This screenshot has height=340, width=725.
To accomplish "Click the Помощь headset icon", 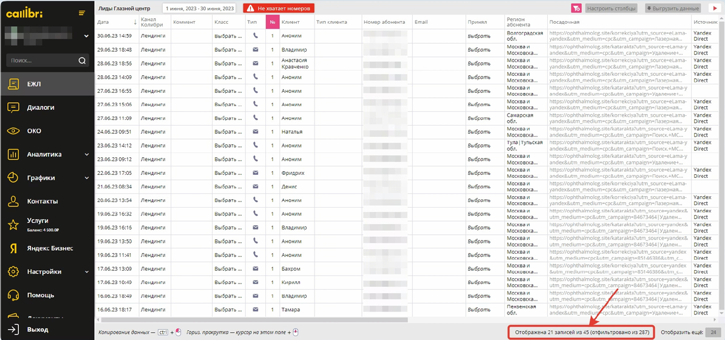I will (13, 295).
